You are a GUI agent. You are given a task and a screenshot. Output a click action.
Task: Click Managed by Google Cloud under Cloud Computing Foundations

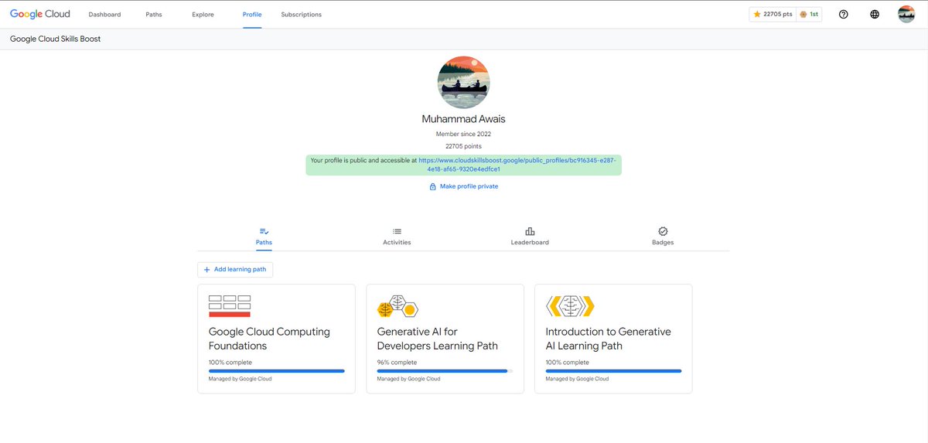coord(240,379)
